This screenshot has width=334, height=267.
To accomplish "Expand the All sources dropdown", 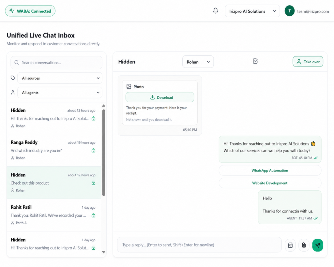I will [x=60, y=78].
